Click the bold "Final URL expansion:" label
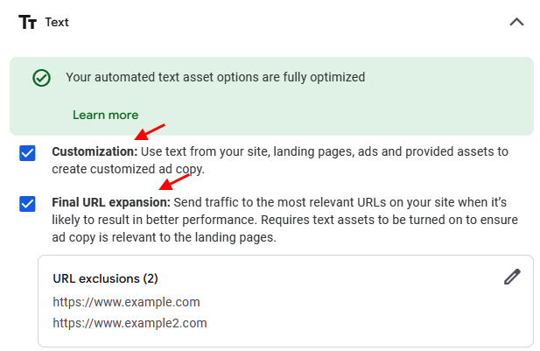Viewport: 540px width, 351px height. click(x=111, y=202)
